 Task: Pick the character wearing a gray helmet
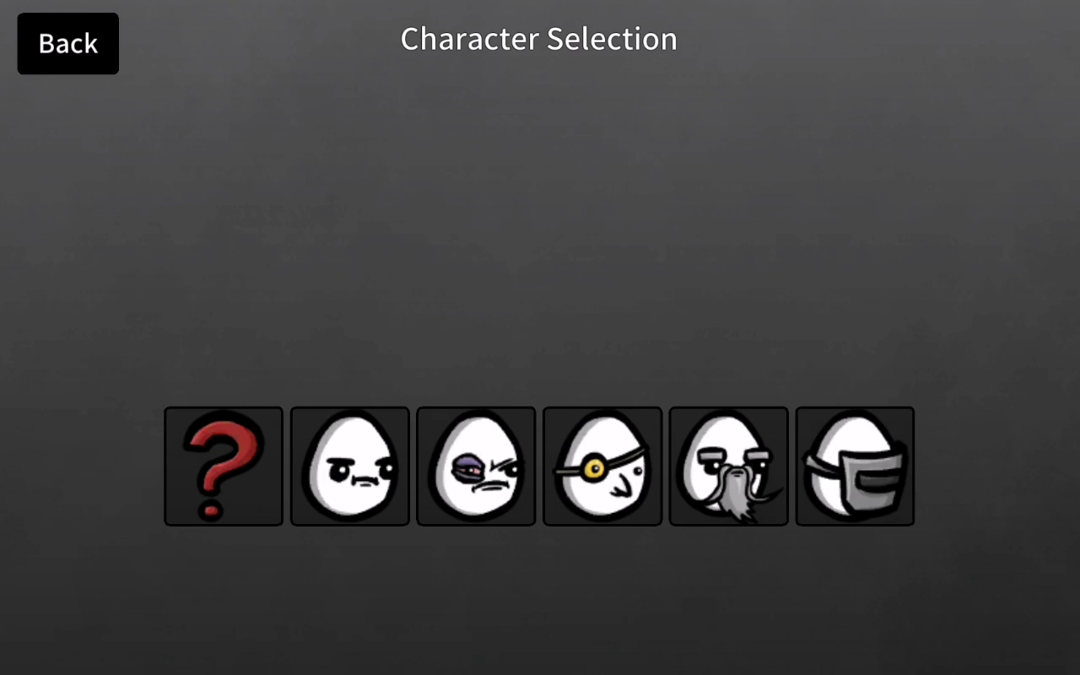[855, 466]
